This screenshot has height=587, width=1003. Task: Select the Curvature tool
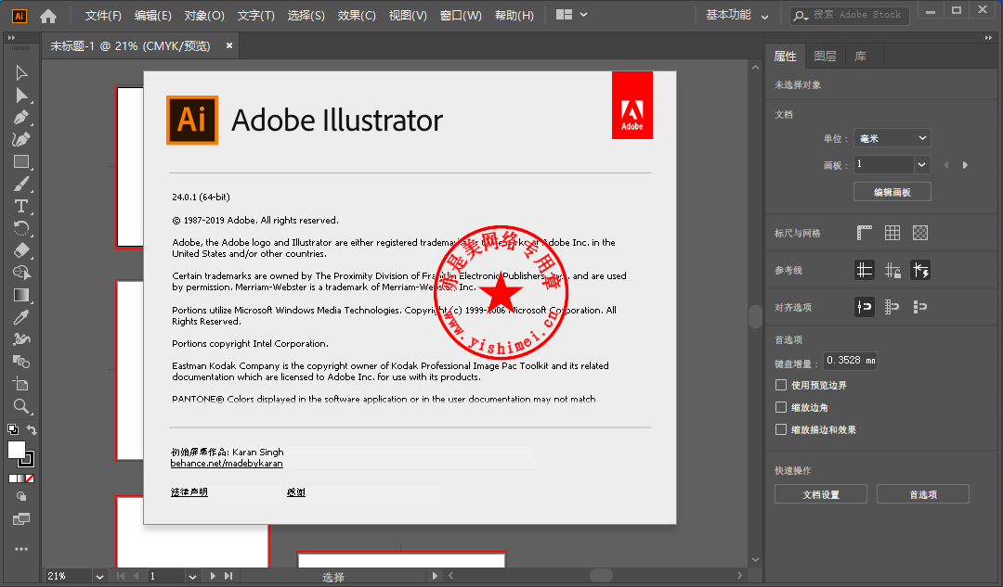pos(21,139)
